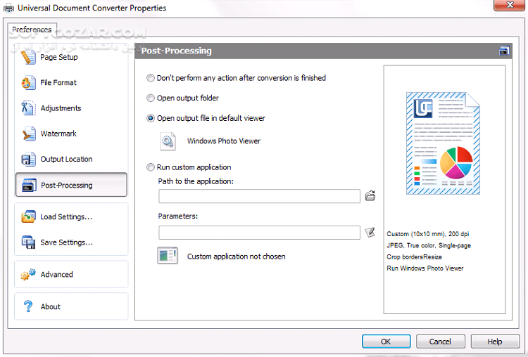528x357 pixels.
Task: Click the Save Settings... text
Action: [x=67, y=242]
